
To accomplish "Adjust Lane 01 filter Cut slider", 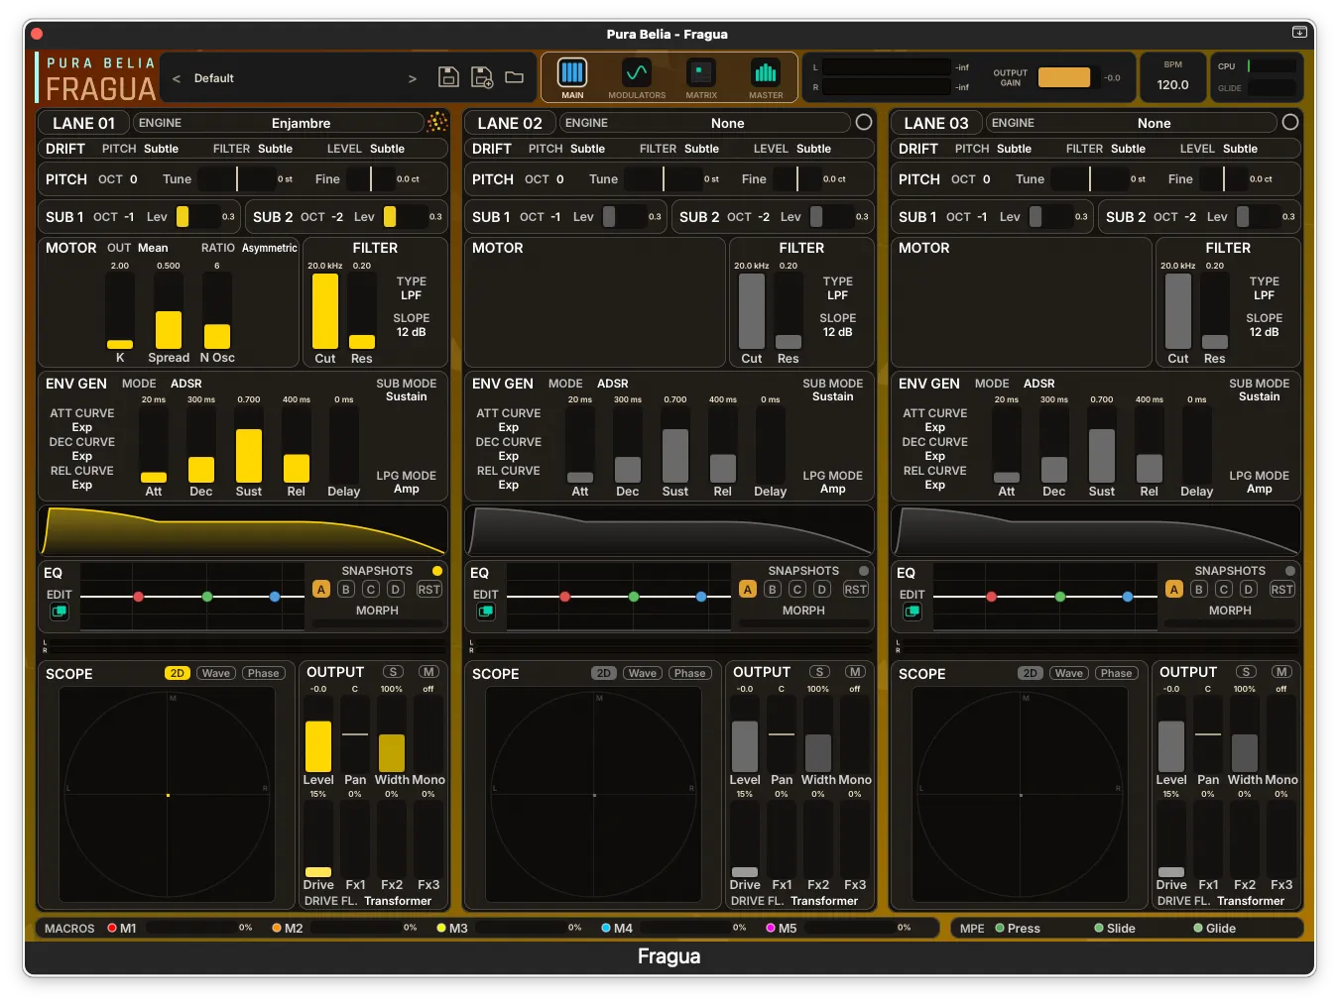I will [325, 311].
